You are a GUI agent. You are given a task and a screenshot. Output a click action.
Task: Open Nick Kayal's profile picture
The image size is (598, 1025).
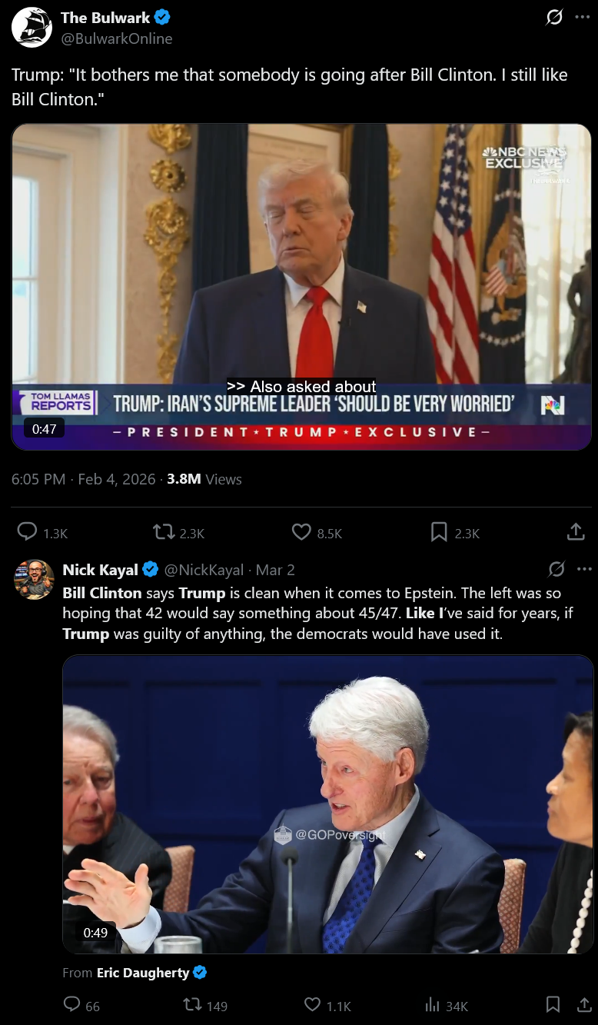(x=34, y=579)
